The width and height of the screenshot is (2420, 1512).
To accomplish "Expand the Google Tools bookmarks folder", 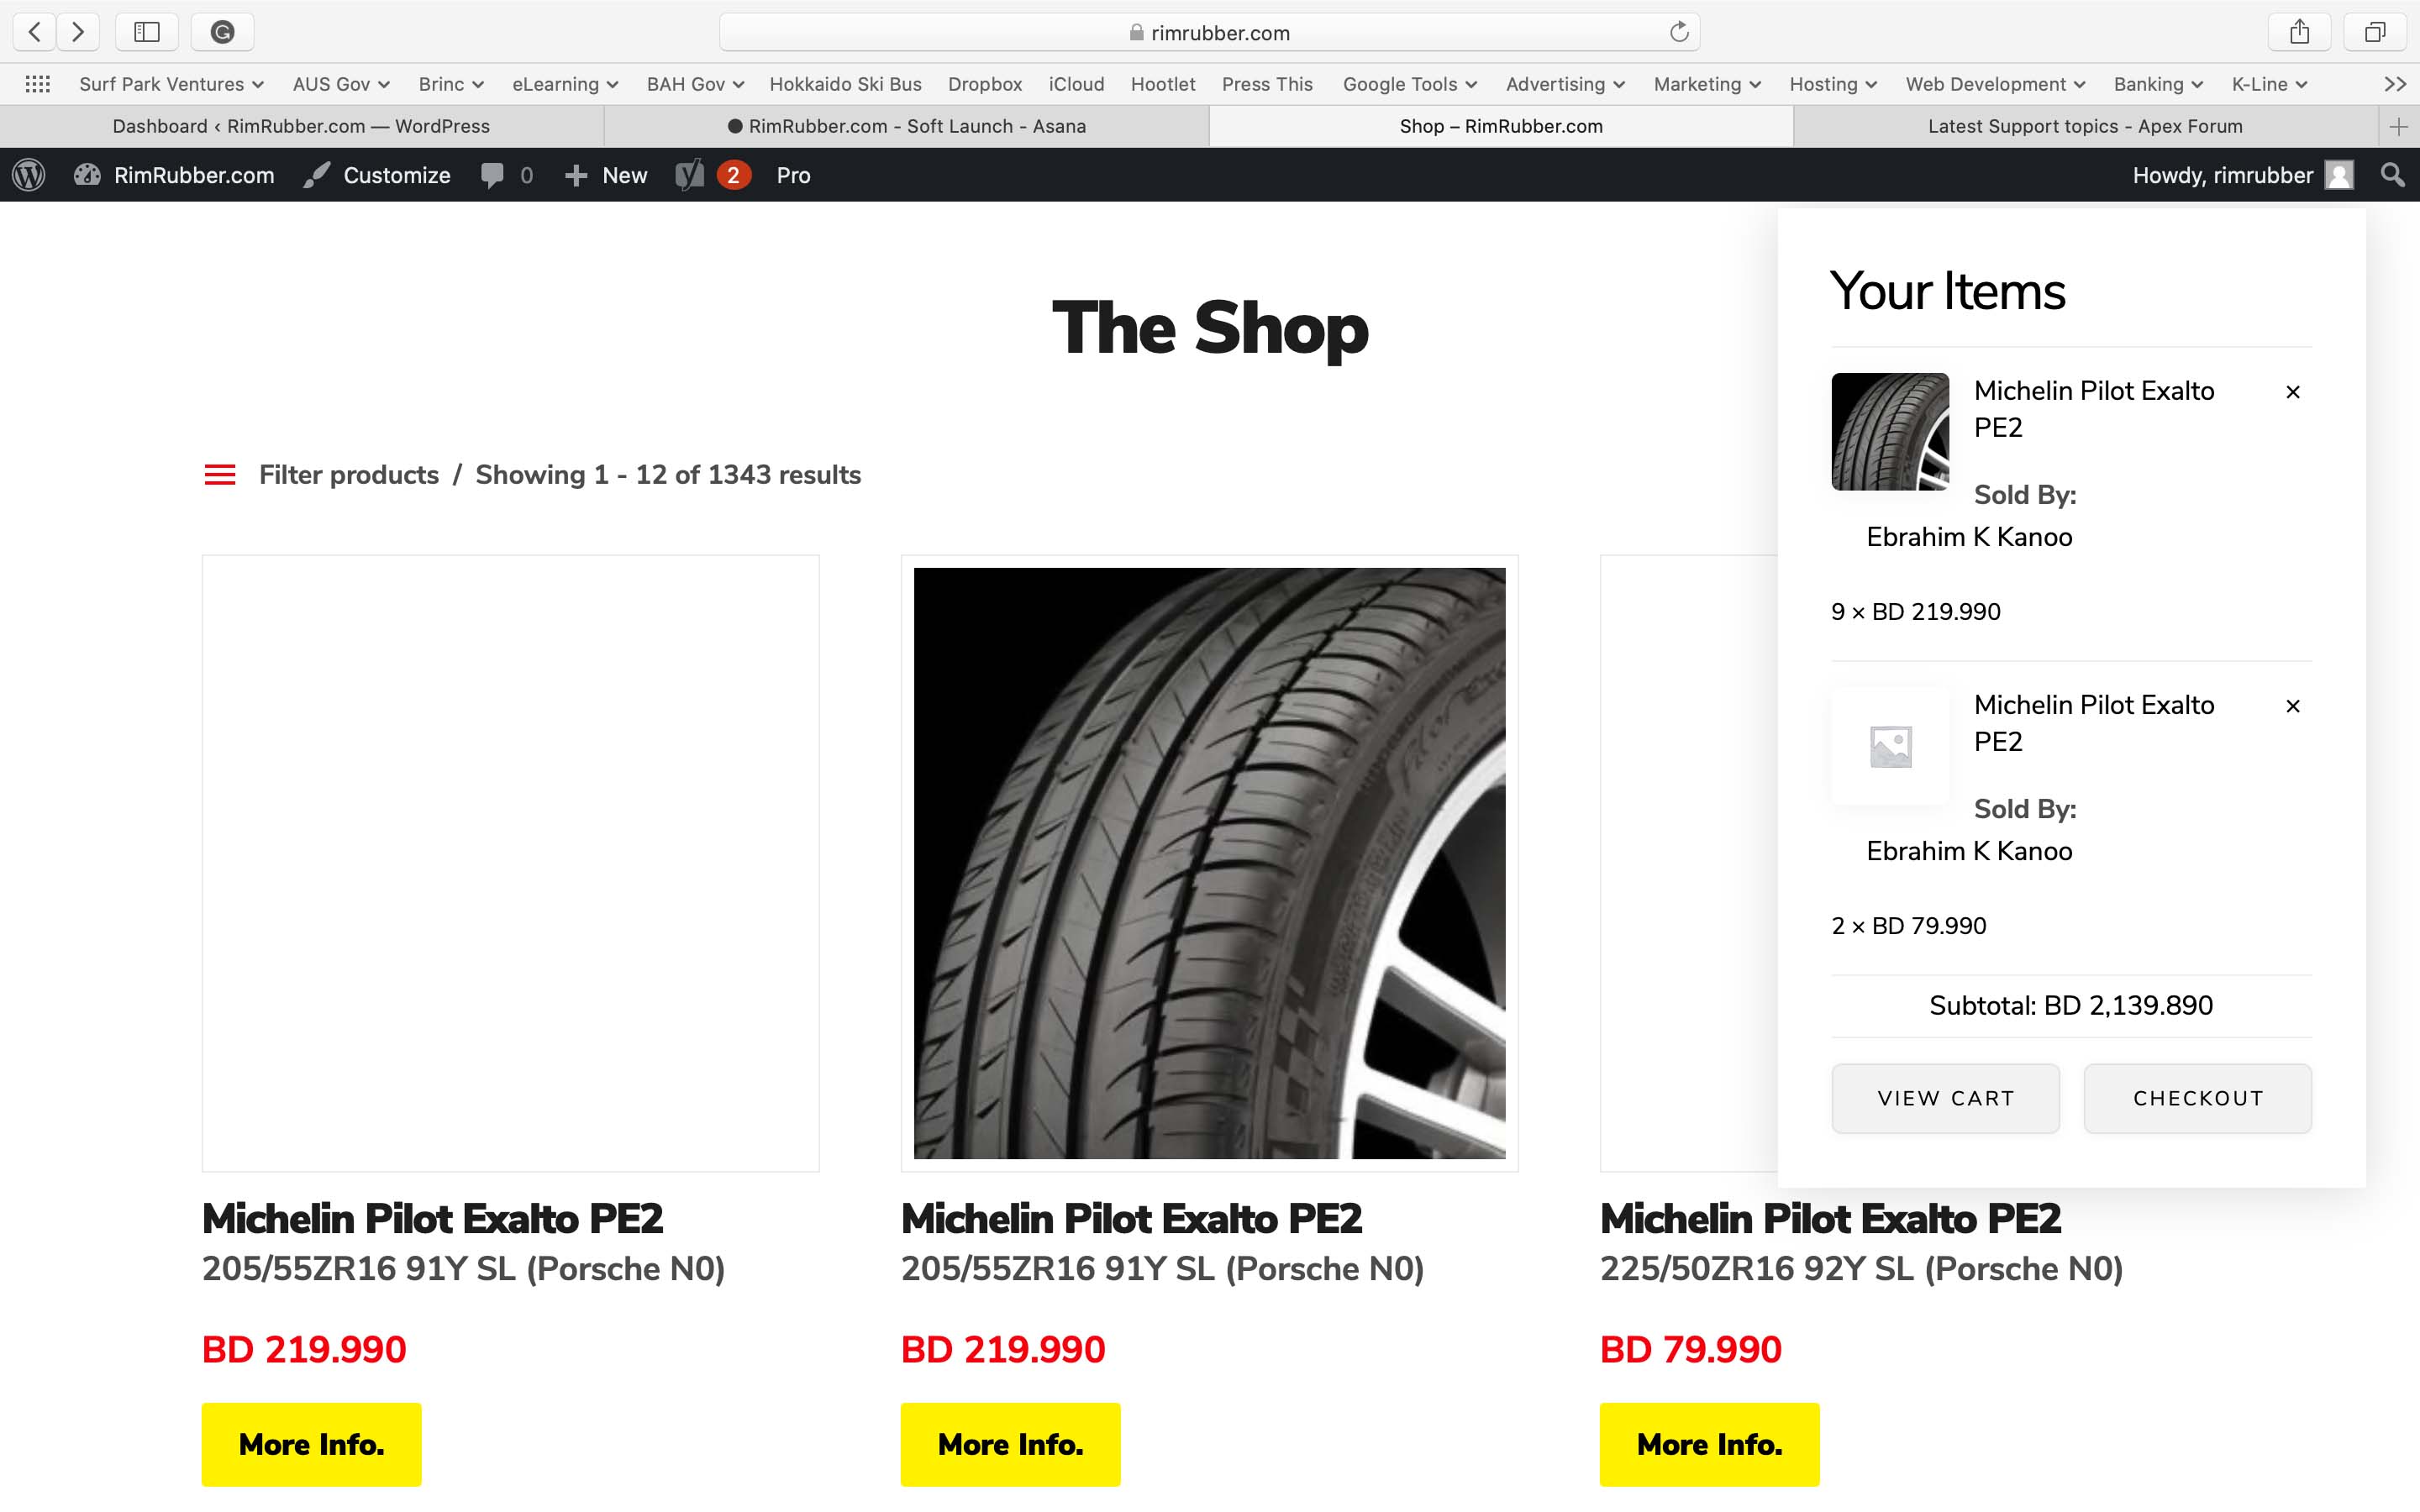I will (1409, 84).
